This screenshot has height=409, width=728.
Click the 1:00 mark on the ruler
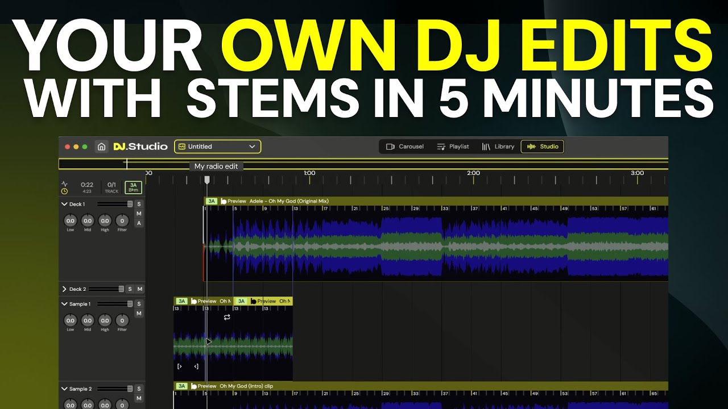[309, 173]
